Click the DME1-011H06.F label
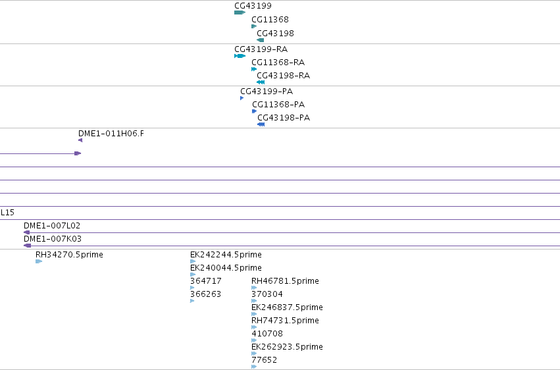Image resolution: width=560 pixels, height=370 pixels. point(111,134)
